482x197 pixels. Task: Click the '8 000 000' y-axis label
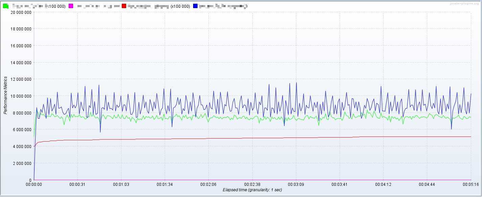[23, 113]
